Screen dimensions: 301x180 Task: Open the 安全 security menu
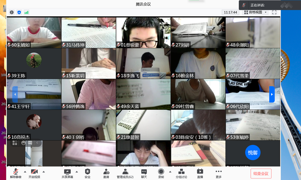pos(88,173)
